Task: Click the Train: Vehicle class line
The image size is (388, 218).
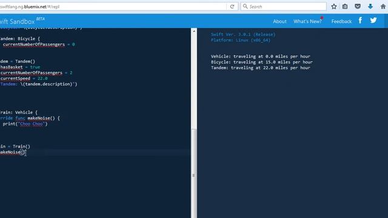Action: pyautogui.click(x=19, y=113)
